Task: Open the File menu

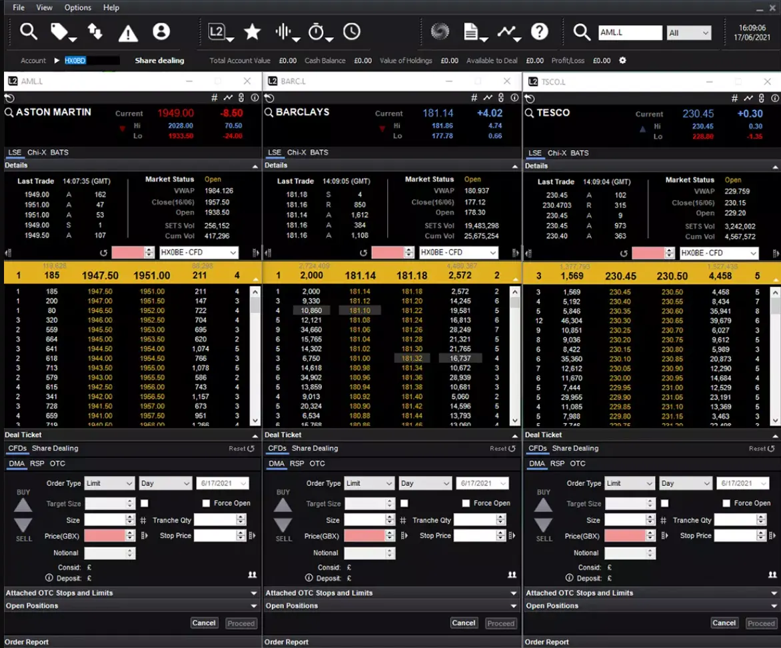Action: click(x=19, y=7)
